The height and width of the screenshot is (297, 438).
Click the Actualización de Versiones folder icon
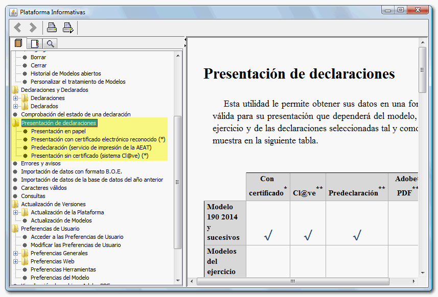[15, 204]
